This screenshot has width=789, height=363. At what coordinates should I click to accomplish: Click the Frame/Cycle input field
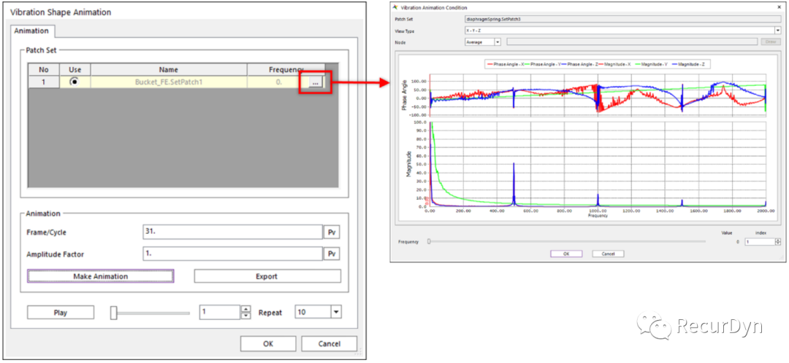[x=232, y=232]
